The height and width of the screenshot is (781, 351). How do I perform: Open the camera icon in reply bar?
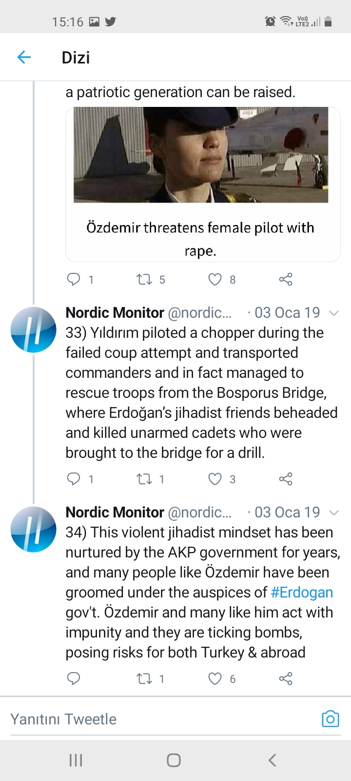pyautogui.click(x=330, y=719)
